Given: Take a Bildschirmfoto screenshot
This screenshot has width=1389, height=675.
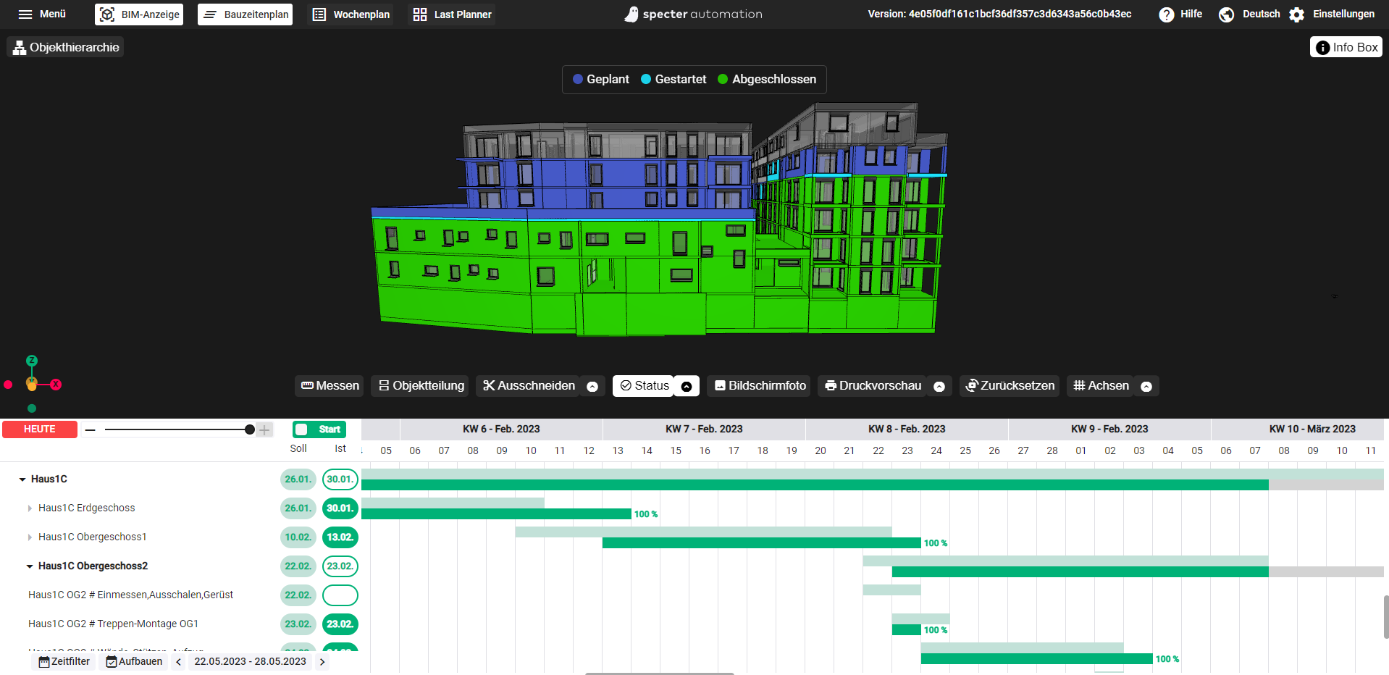Looking at the screenshot, I should click(x=760, y=386).
